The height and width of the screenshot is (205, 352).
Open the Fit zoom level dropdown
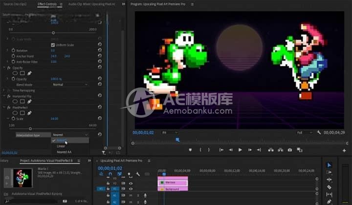tap(171, 132)
